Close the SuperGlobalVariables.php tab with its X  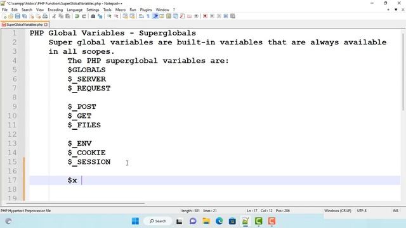[x=46, y=25]
